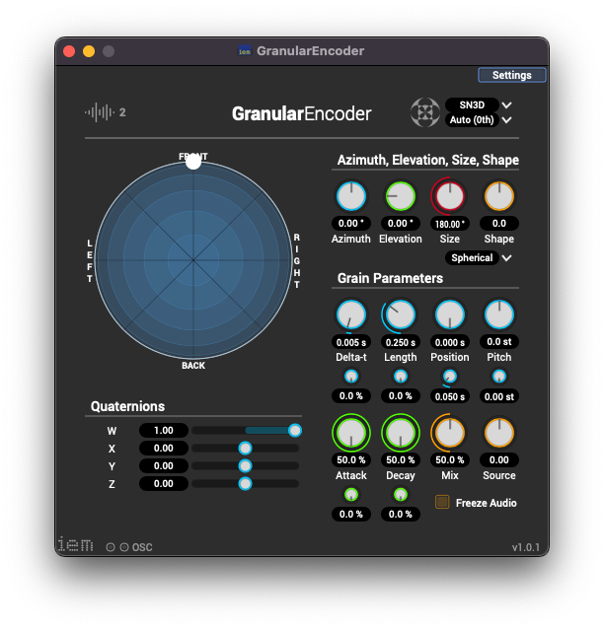Click the input channel waveform icon

99,112
